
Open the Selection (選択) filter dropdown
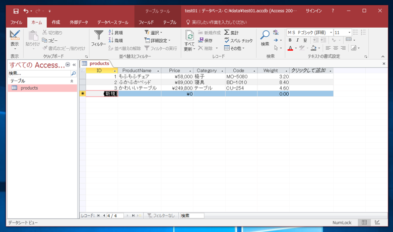click(153, 33)
